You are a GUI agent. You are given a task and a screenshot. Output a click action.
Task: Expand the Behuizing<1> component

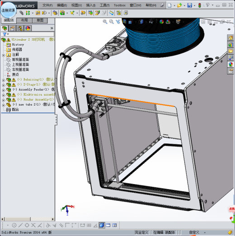[x=4, y=80]
